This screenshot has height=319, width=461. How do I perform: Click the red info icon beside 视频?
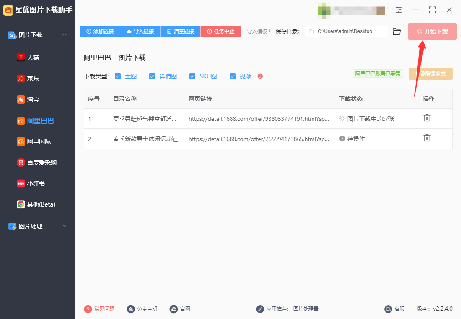coord(260,76)
